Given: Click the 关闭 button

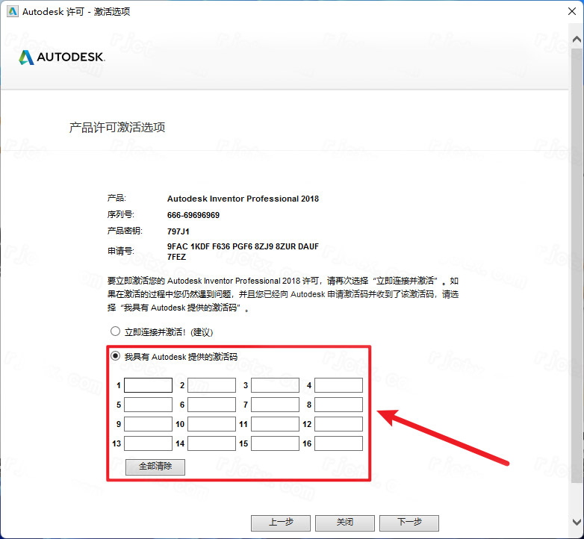Looking at the screenshot, I should click(x=345, y=523).
